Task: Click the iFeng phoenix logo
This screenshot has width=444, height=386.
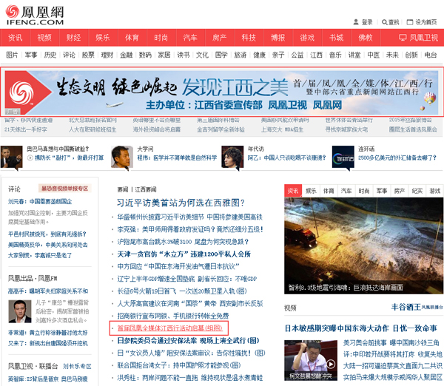Action: pyautogui.click(x=35, y=15)
